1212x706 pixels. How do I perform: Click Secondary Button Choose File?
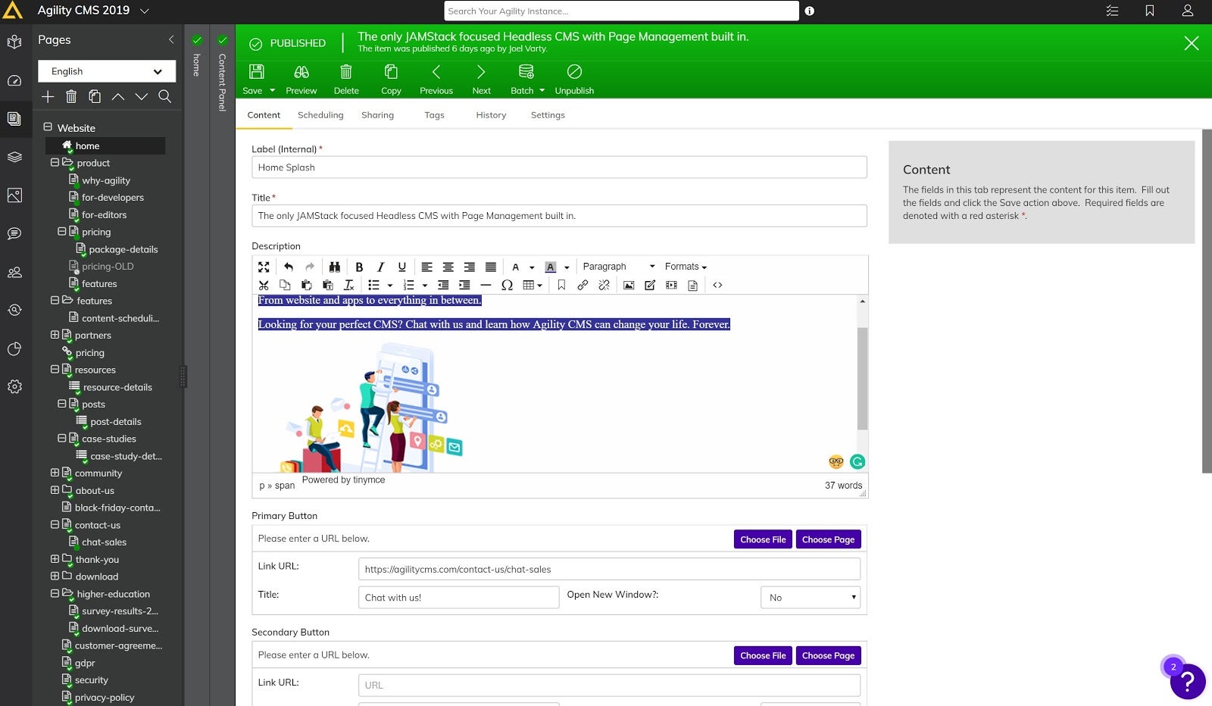point(763,655)
